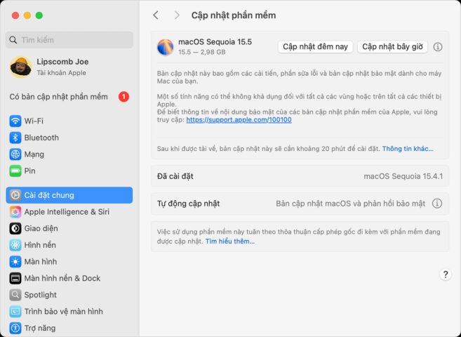The image size is (461, 337).
Task: Select Pin in the sidebar
Action: coord(69,171)
